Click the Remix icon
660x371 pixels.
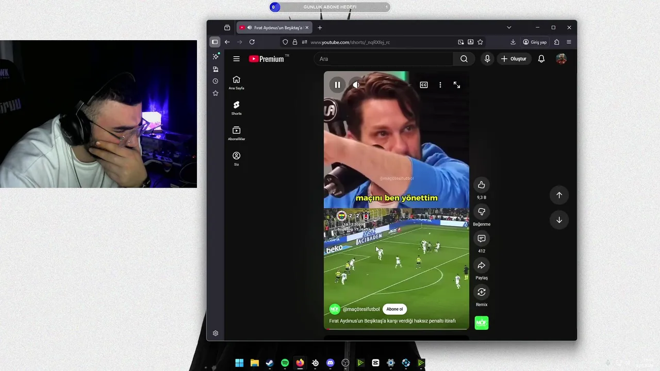(x=482, y=292)
